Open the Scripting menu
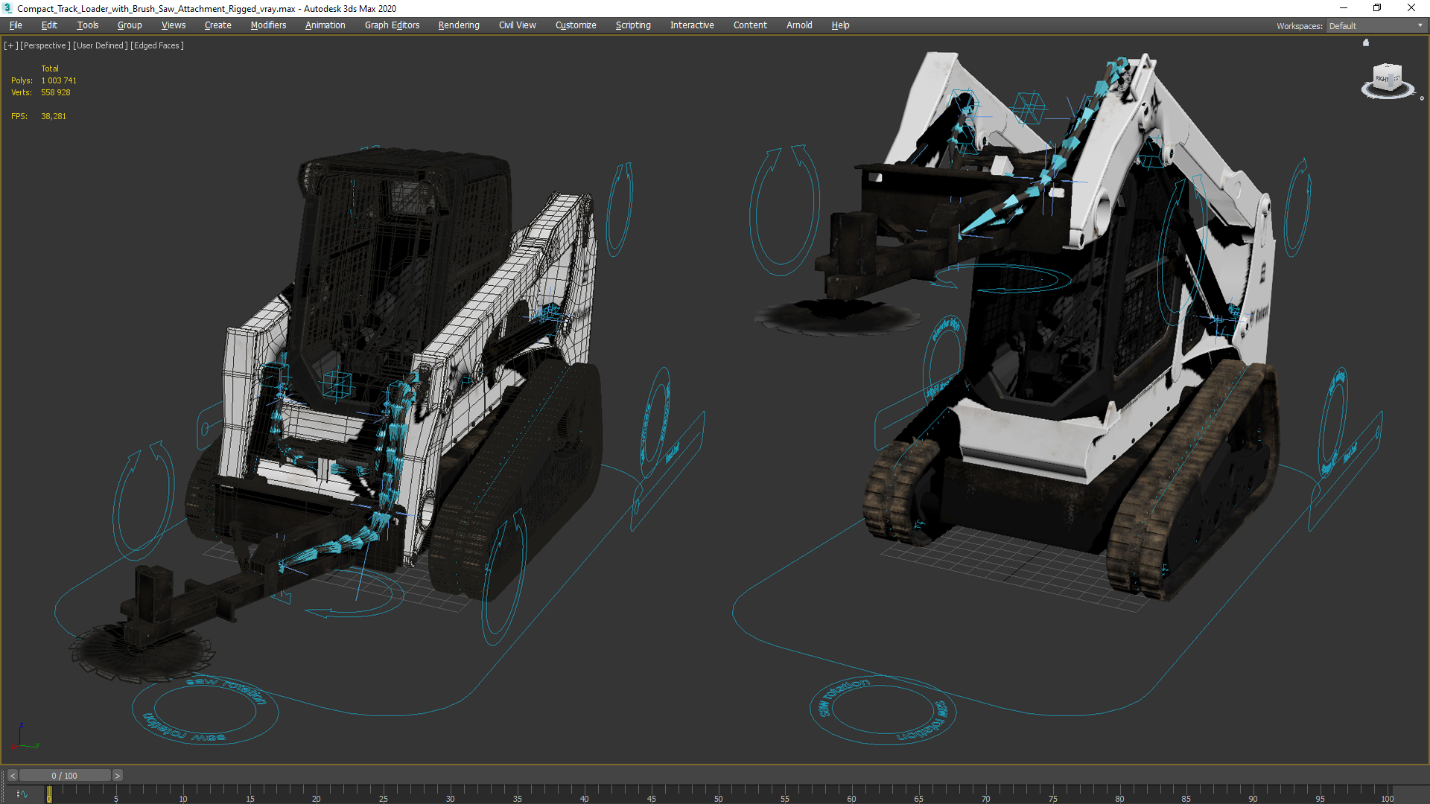The image size is (1430, 804). 633,25
